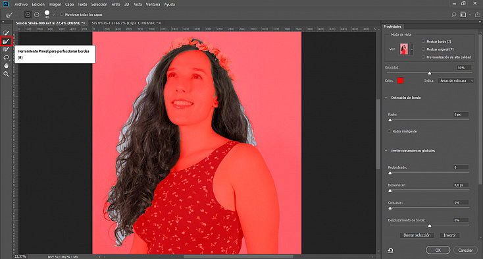Click the Contraste slider handle

(390, 208)
